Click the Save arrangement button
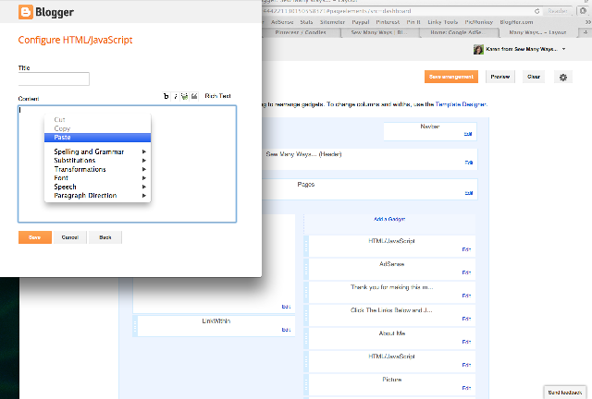The width and height of the screenshot is (592, 399). pyautogui.click(x=451, y=77)
